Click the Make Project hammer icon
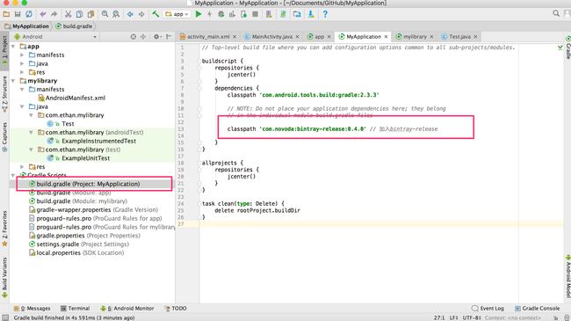 (155, 14)
